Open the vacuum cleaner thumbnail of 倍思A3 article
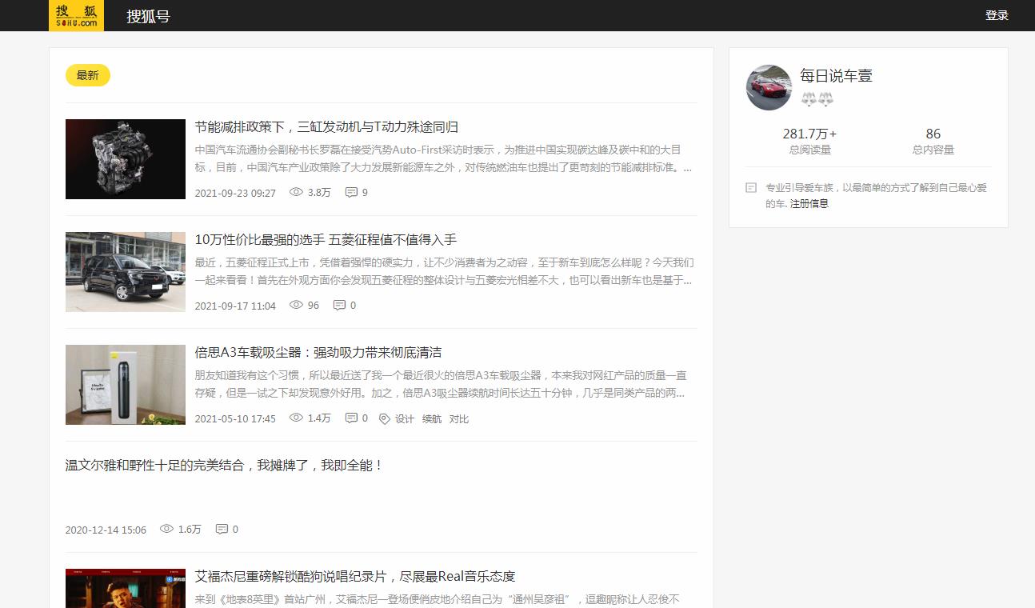 126,385
